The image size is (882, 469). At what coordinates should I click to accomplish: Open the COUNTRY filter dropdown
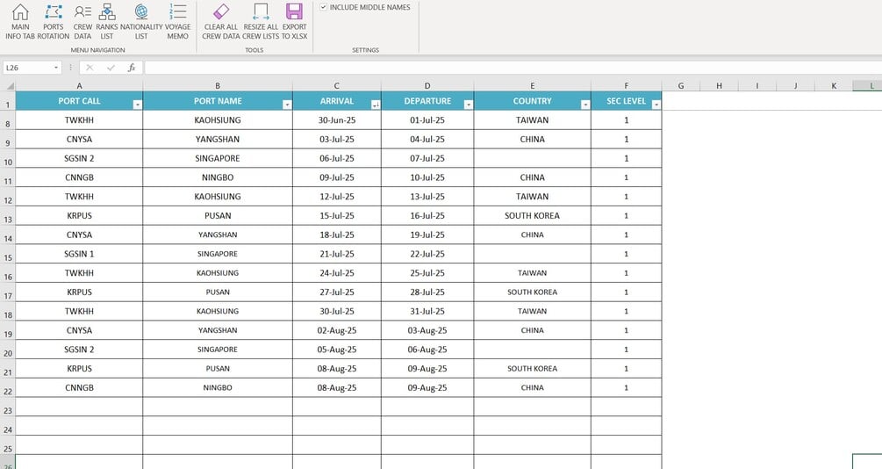click(x=585, y=105)
